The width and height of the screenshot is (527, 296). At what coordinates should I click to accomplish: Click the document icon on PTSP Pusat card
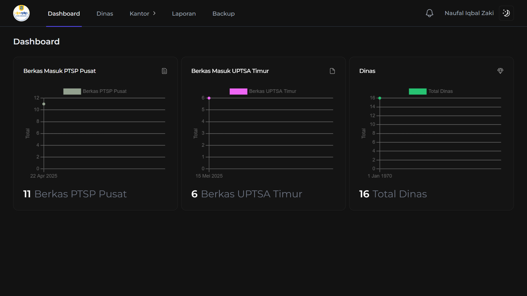(x=164, y=71)
